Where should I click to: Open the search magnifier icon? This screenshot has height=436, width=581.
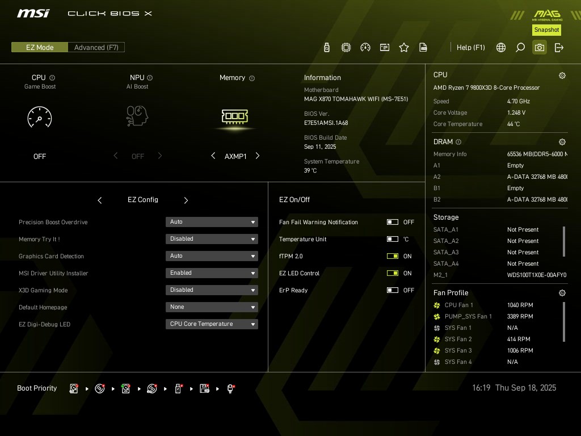tap(520, 48)
